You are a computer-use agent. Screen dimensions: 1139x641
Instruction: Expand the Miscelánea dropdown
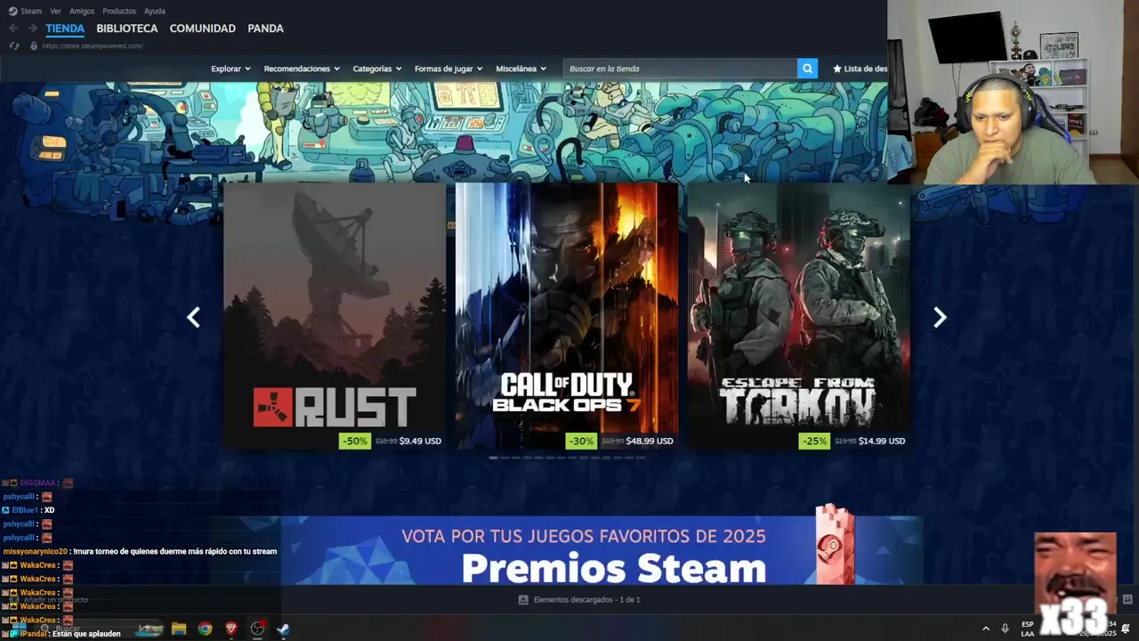tap(521, 69)
